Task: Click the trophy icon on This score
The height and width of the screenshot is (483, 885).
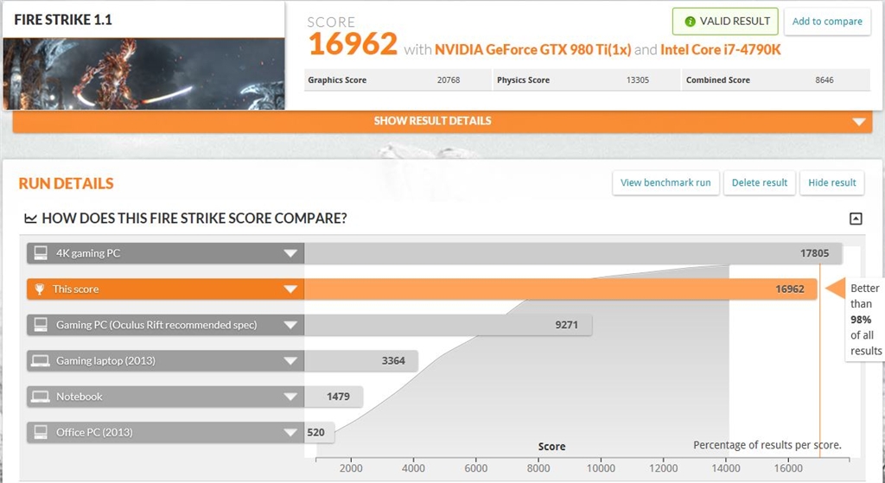Action: pyautogui.click(x=40, y=289)
